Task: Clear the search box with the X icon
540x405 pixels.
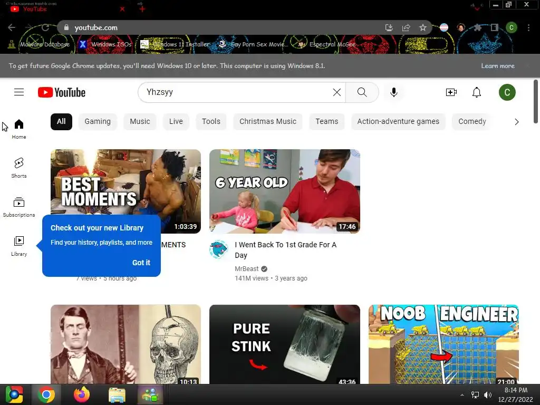Action: tap(337, 92)
